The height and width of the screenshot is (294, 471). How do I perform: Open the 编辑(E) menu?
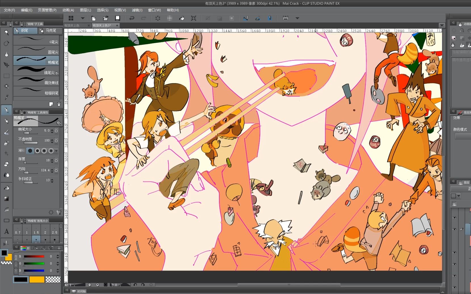point(27,10)
